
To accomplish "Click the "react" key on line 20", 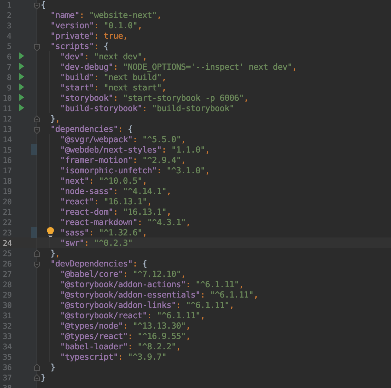I will click(77, 202).
